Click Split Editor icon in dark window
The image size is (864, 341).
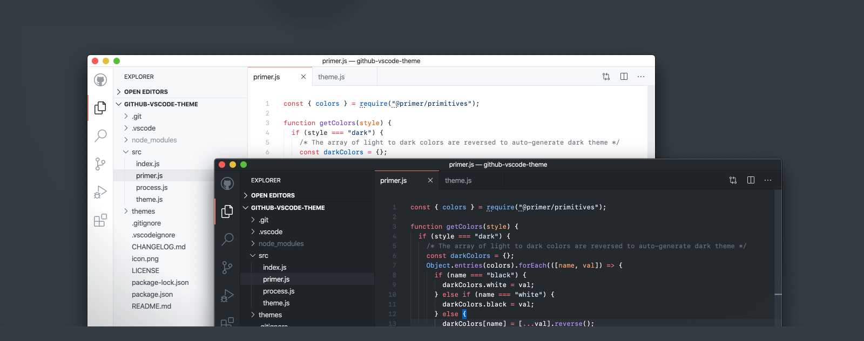(751, 180)
